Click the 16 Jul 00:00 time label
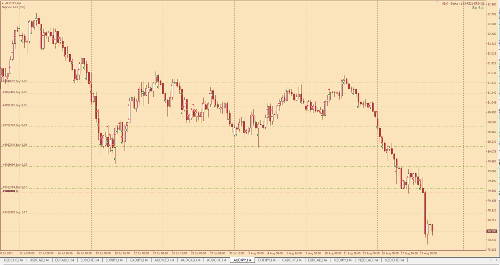 [84, 253]
